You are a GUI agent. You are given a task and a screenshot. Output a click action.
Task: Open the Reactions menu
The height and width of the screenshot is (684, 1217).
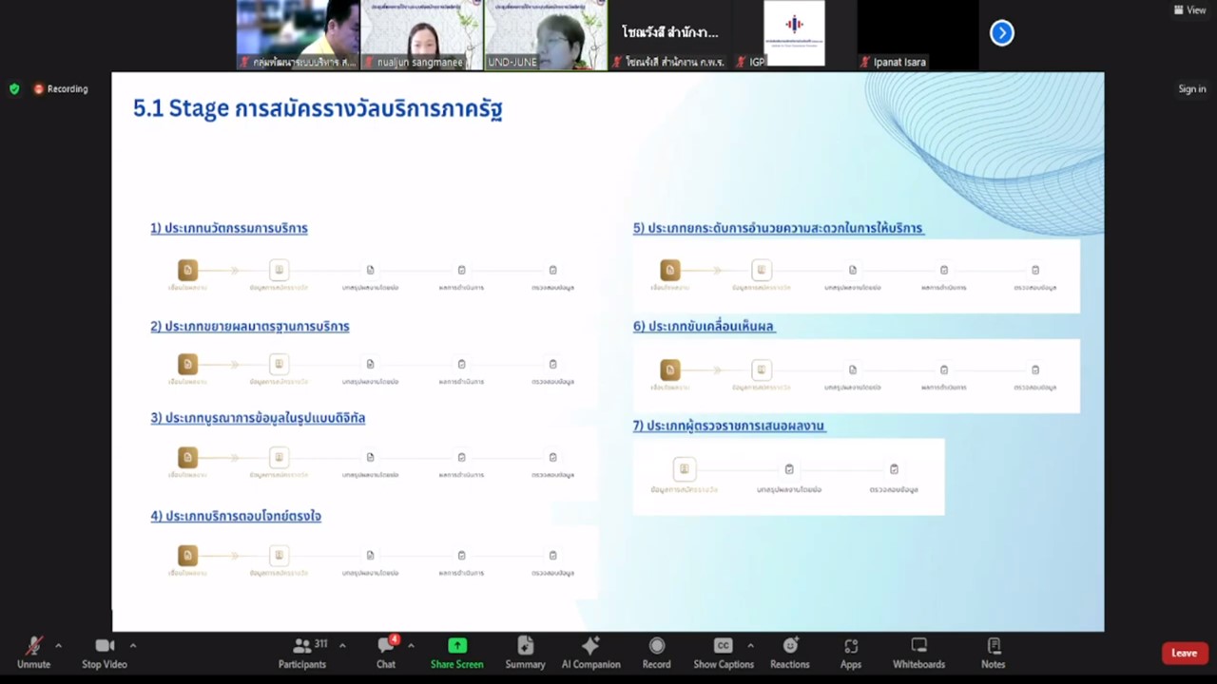(x=789, y=652)
